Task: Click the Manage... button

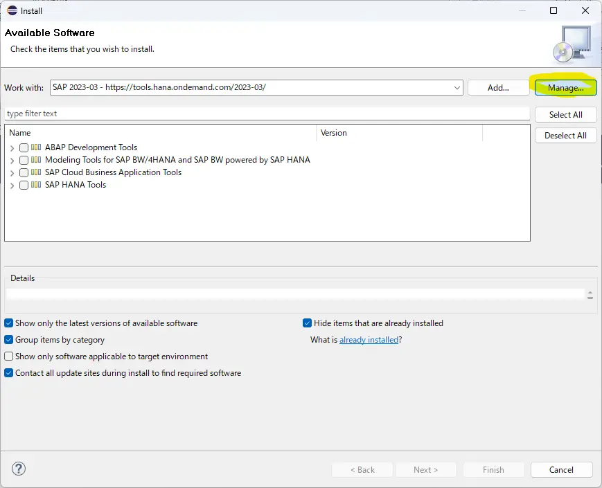Action: coord(565,87)
